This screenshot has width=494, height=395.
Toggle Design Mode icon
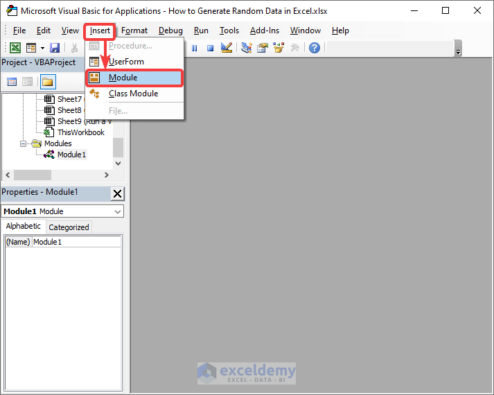click(227, 48)
